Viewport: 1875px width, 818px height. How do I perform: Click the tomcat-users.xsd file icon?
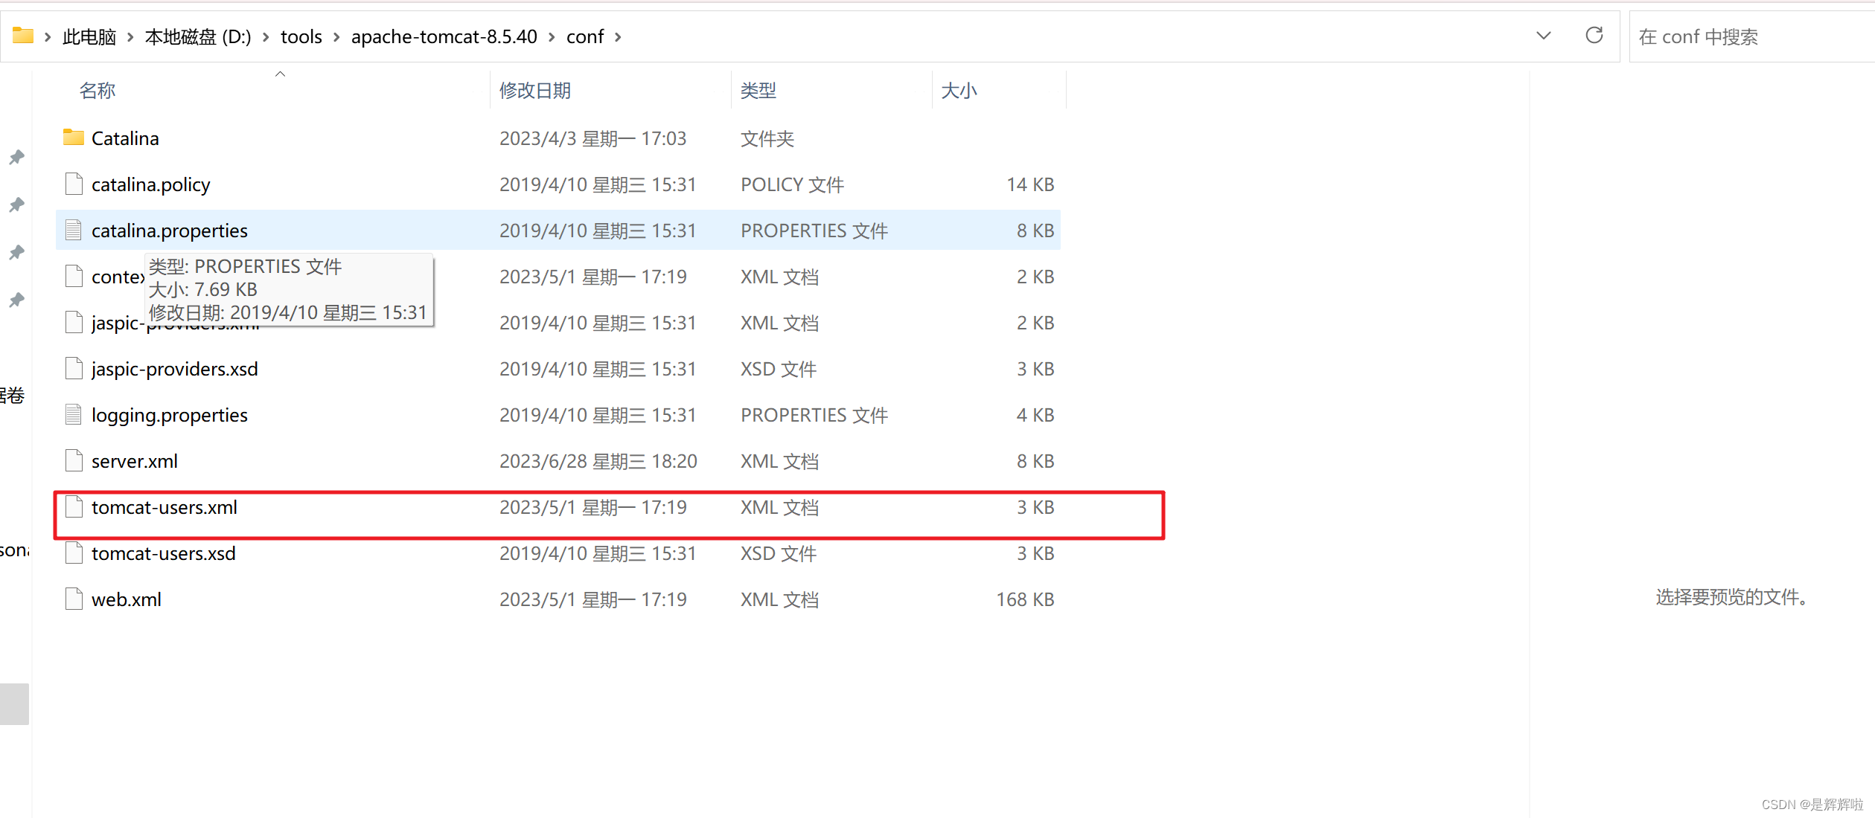[74, 553]
